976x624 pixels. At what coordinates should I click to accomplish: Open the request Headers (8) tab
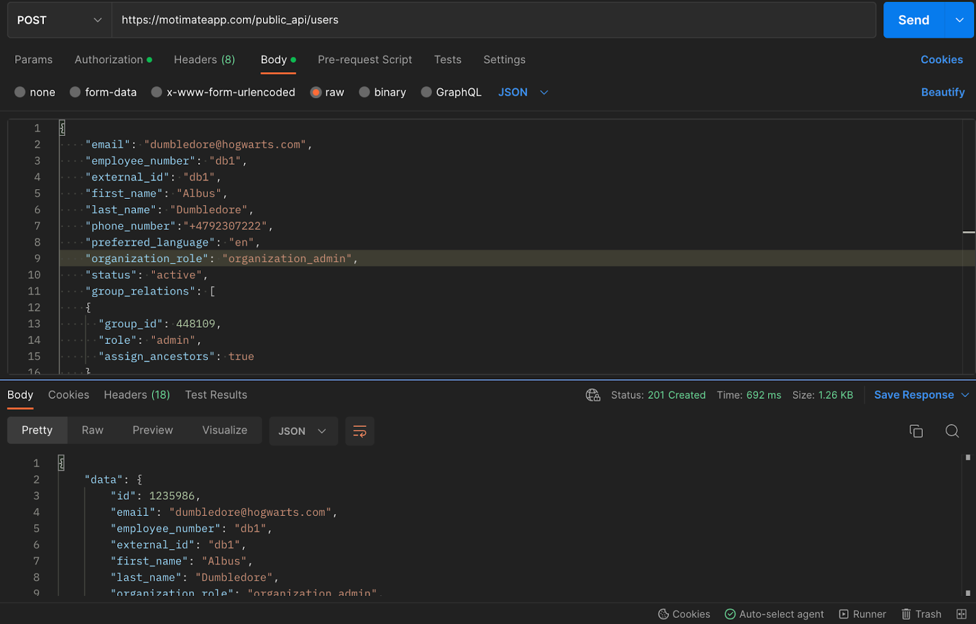[204, 60]
